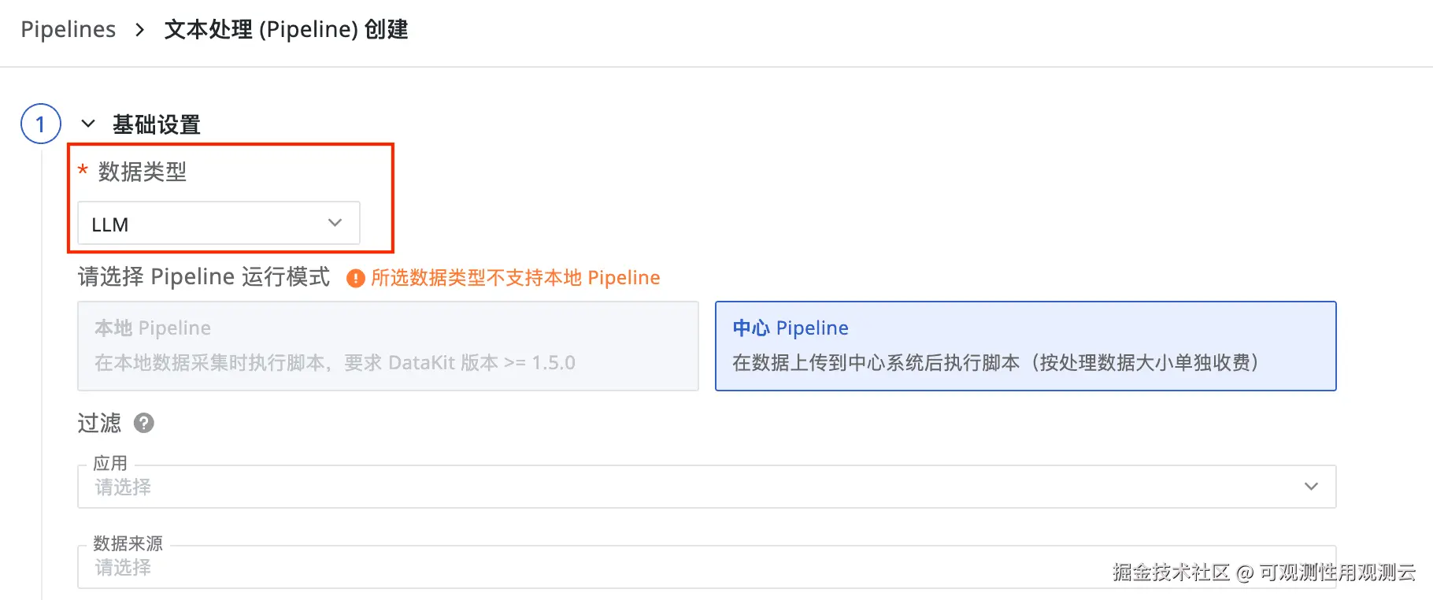Click the step 1 circle indicator

click(41, 124)
